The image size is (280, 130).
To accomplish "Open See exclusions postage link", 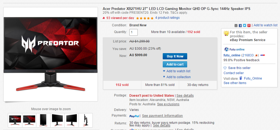I will (x=168, y=104).
